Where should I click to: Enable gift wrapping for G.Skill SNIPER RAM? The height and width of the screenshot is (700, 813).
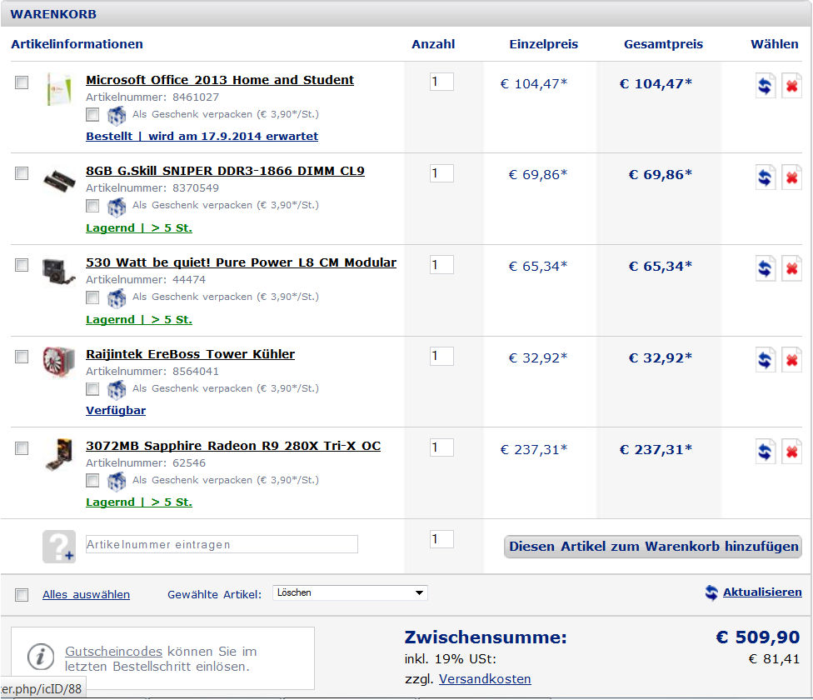[x=92, y=206]
